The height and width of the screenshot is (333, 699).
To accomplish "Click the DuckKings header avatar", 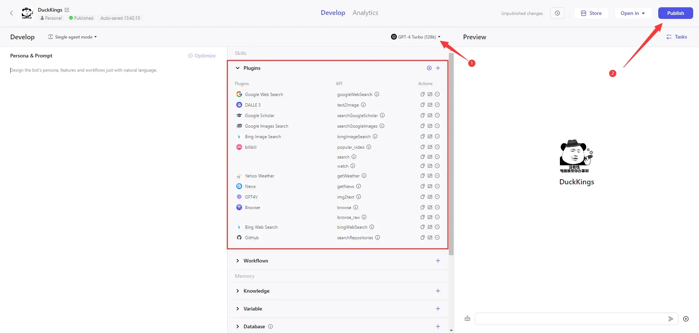I will (27, 13).
